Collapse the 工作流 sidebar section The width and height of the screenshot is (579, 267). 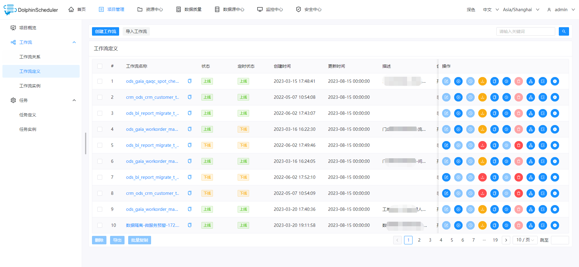74,42
